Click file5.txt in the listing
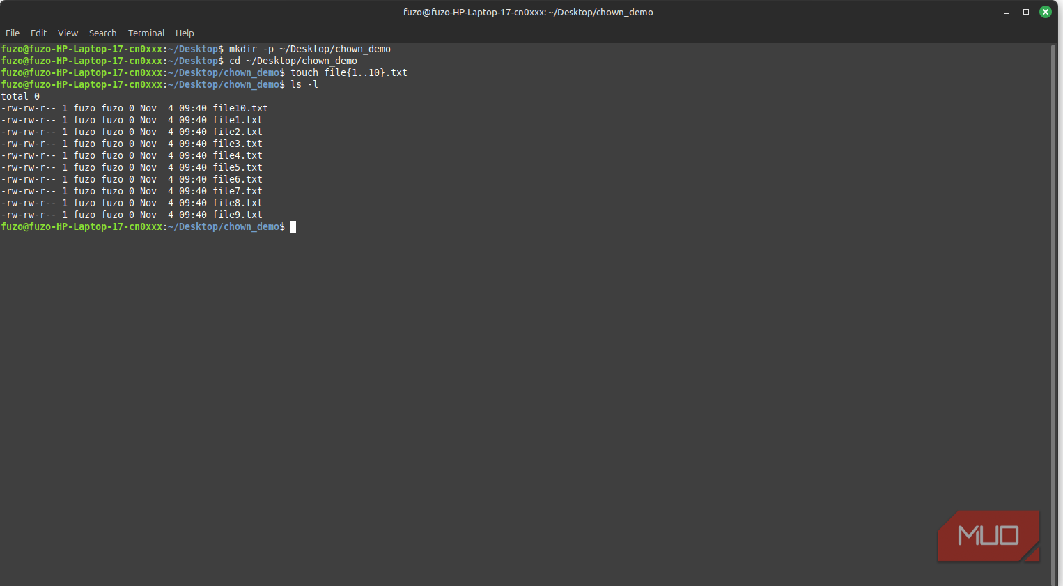Screen dimensions: 1063x586 coord(237,167)
